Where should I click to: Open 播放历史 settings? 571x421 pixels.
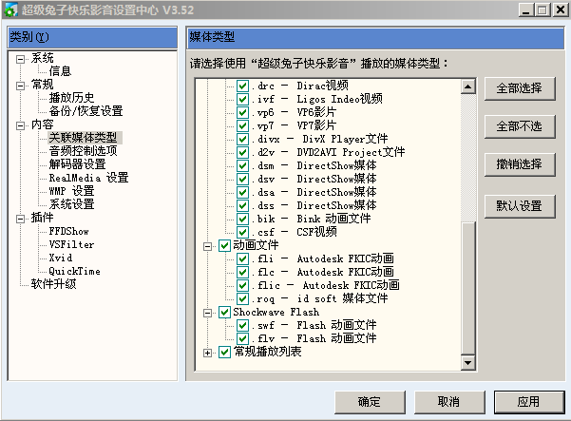(71, 98)
